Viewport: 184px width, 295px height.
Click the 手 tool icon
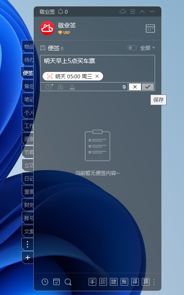92,282
